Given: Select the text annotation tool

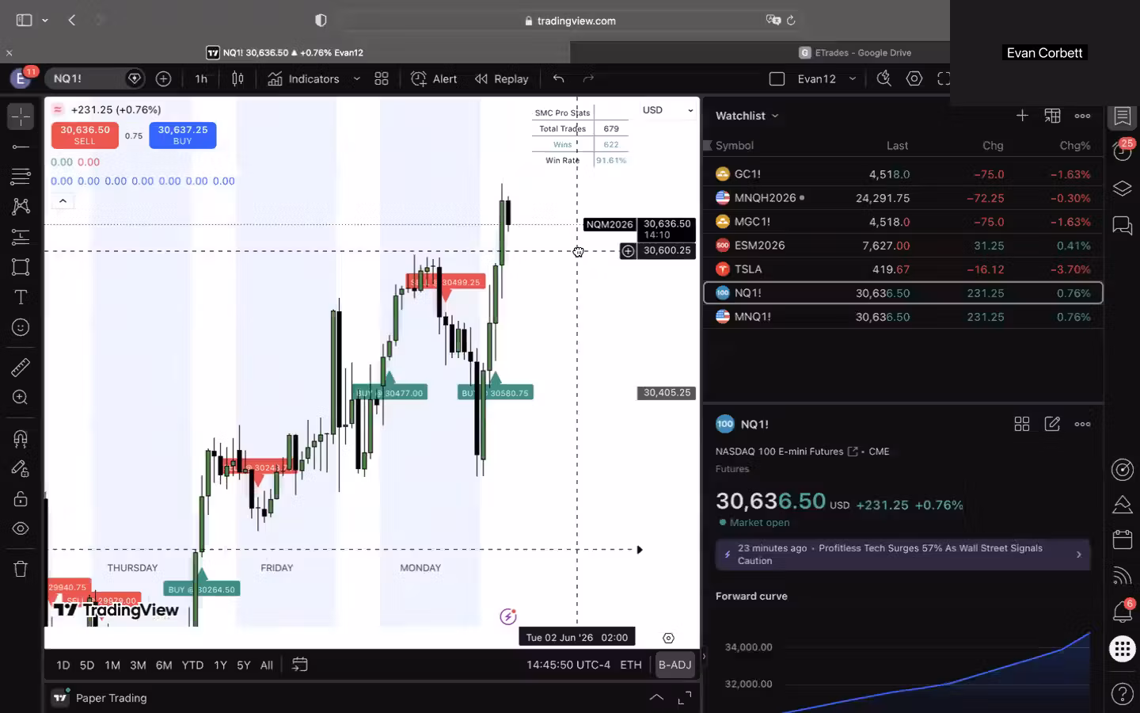Looking at the screenshot, I should (21, 297).
